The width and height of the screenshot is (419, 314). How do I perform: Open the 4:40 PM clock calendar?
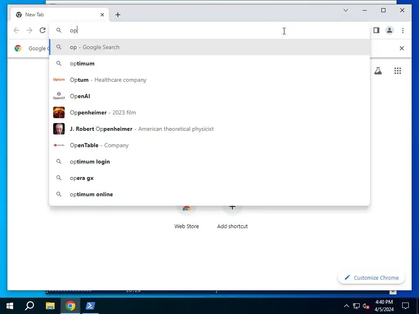[x=384, y=306]
